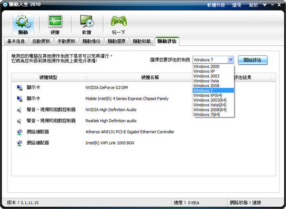Choose Windows 2003 from the list
This screenshot has width=286, height=209.
pyautogui.click(x=214, y=76)
